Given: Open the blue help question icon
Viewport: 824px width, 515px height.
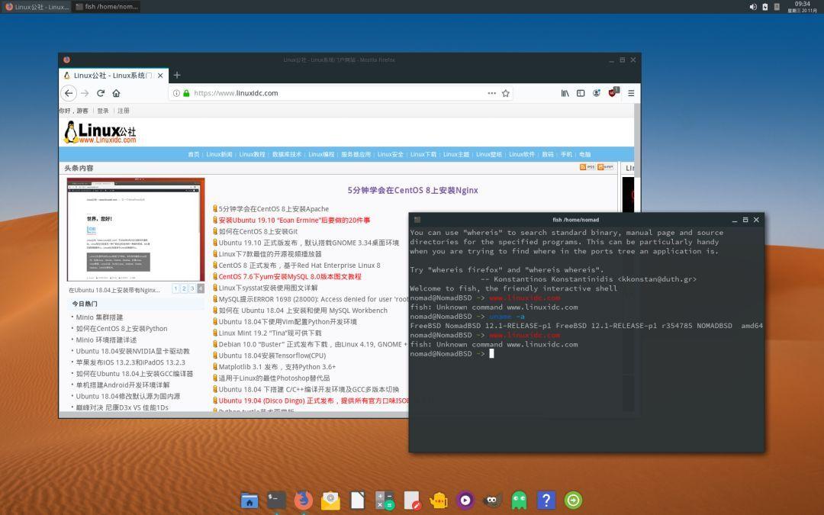Looking at the screenshot, I should [x=546, y=500].
